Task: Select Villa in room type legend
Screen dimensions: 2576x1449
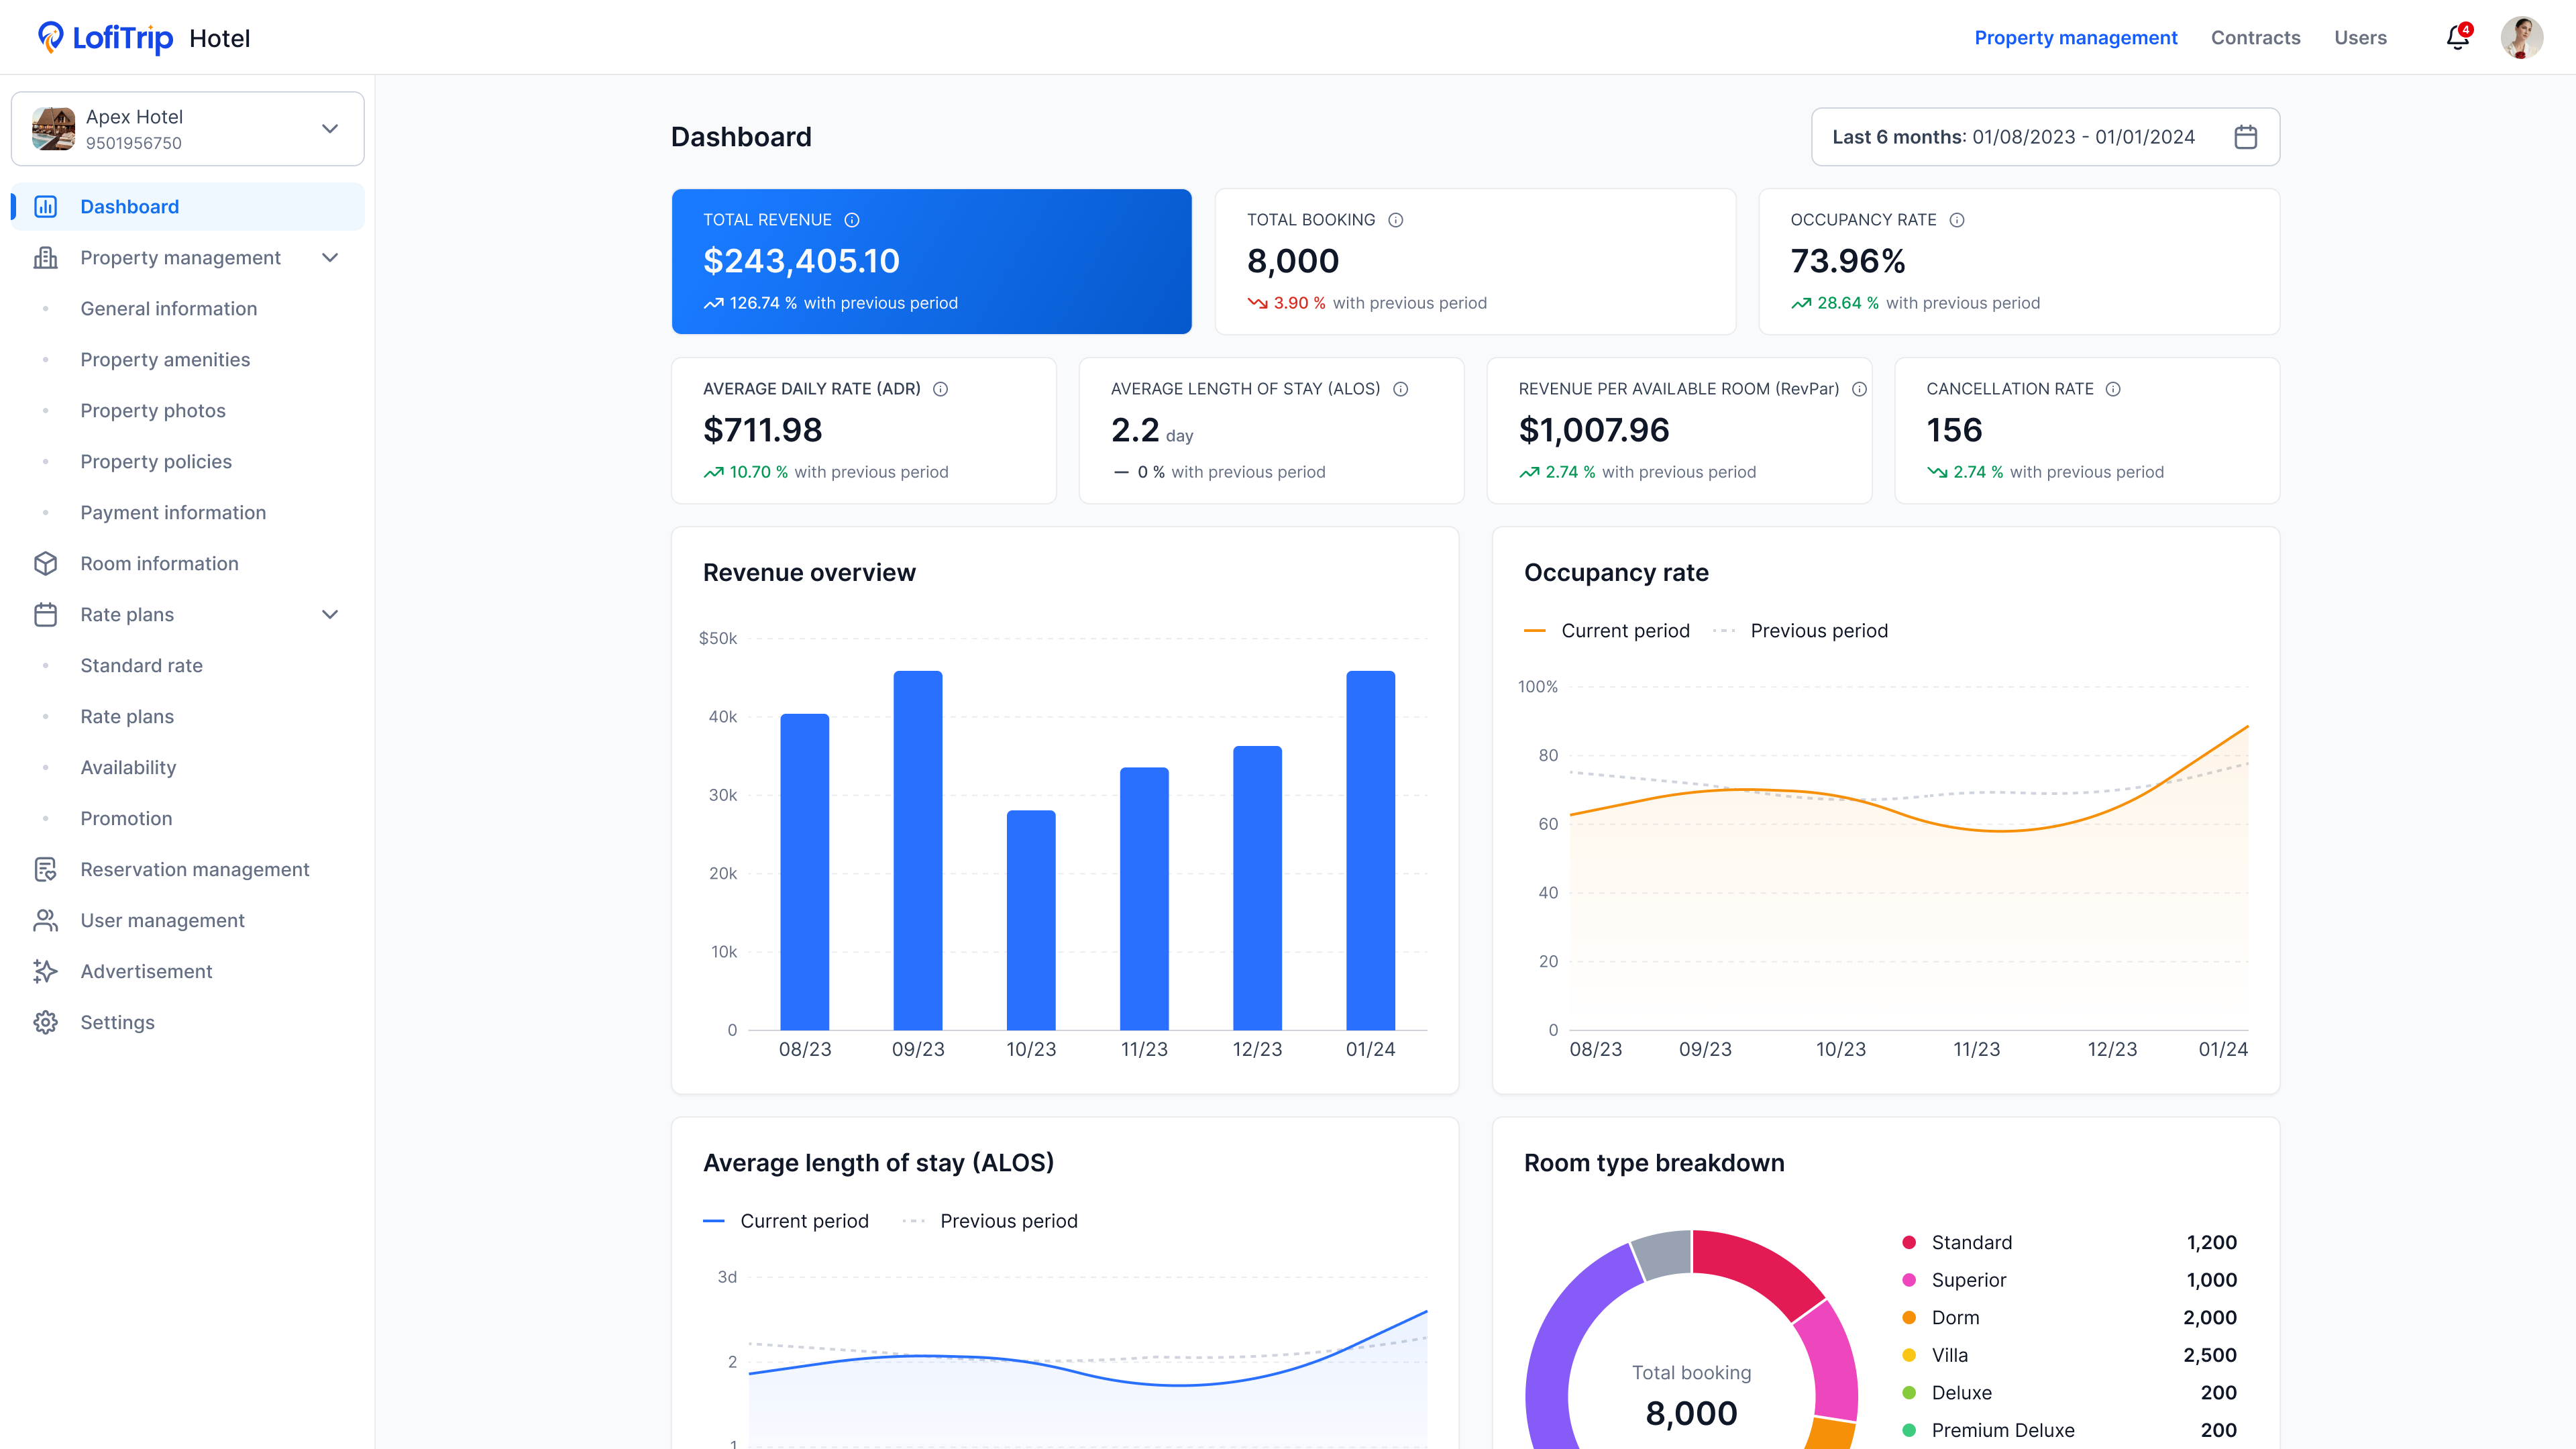Action: pos(1949,1356)
